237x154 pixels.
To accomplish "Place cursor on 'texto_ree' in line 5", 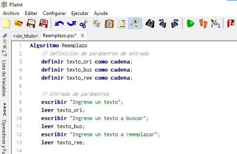I will point(79,78).
